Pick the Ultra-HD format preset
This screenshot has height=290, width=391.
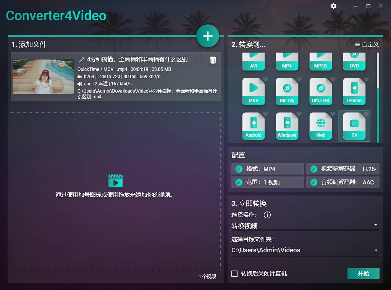coord(321,91)
